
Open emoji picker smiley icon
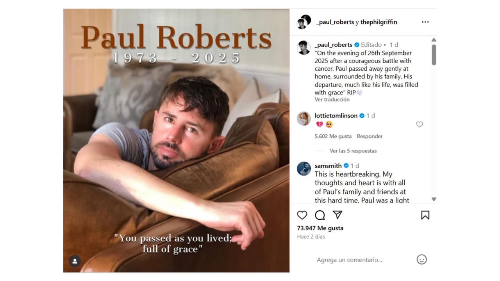tap(421, 260)
